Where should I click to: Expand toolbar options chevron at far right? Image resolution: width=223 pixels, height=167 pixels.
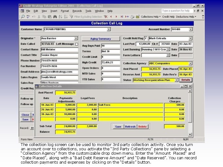pos(203,17)
